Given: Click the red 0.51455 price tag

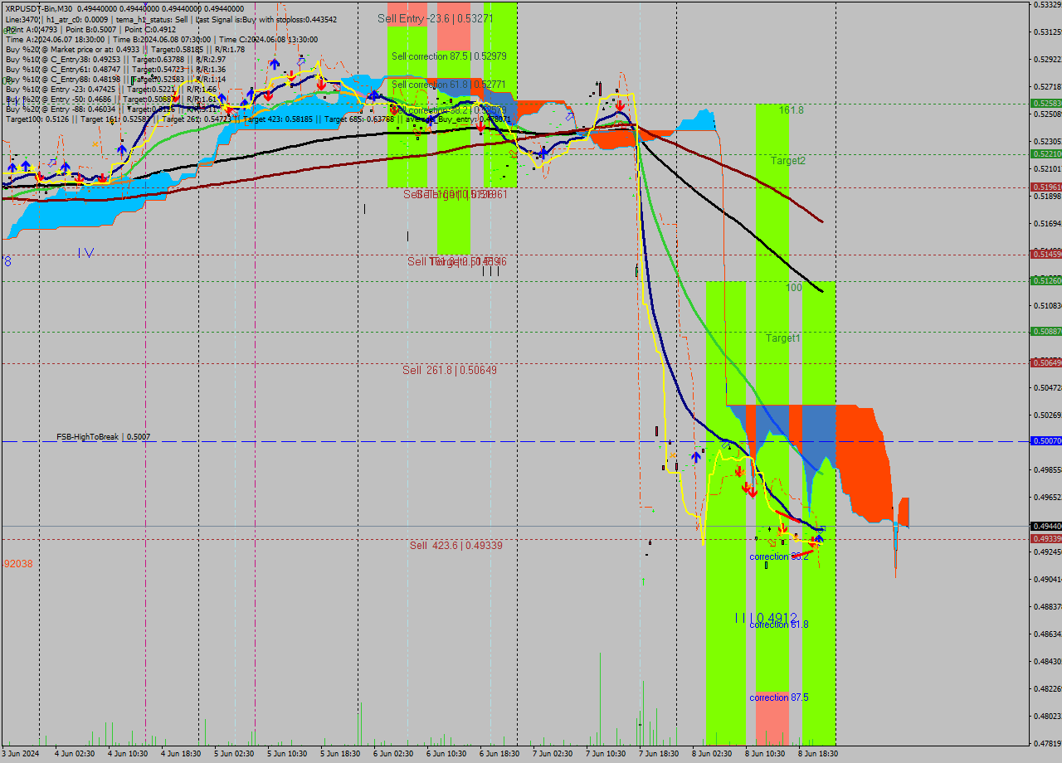Looking at the screenshot, I should click(1045, 255).
